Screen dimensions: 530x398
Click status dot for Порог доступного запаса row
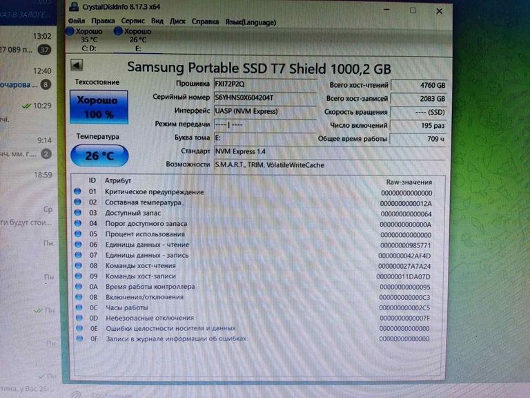click(78, 223)
